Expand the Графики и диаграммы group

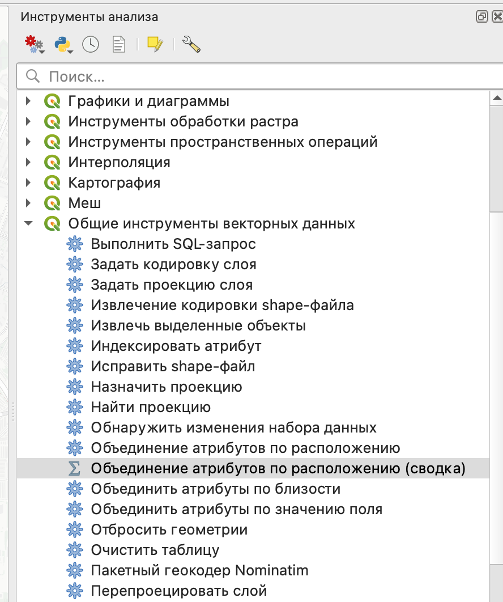[28, 101]
